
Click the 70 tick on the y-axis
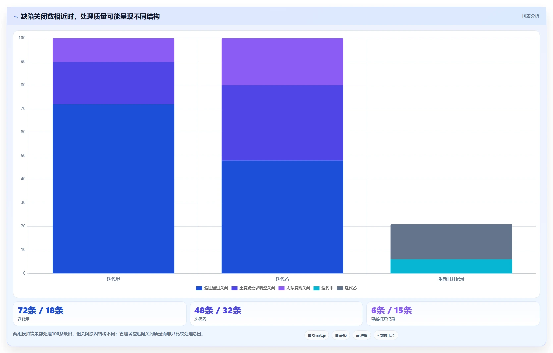[23, 109]
